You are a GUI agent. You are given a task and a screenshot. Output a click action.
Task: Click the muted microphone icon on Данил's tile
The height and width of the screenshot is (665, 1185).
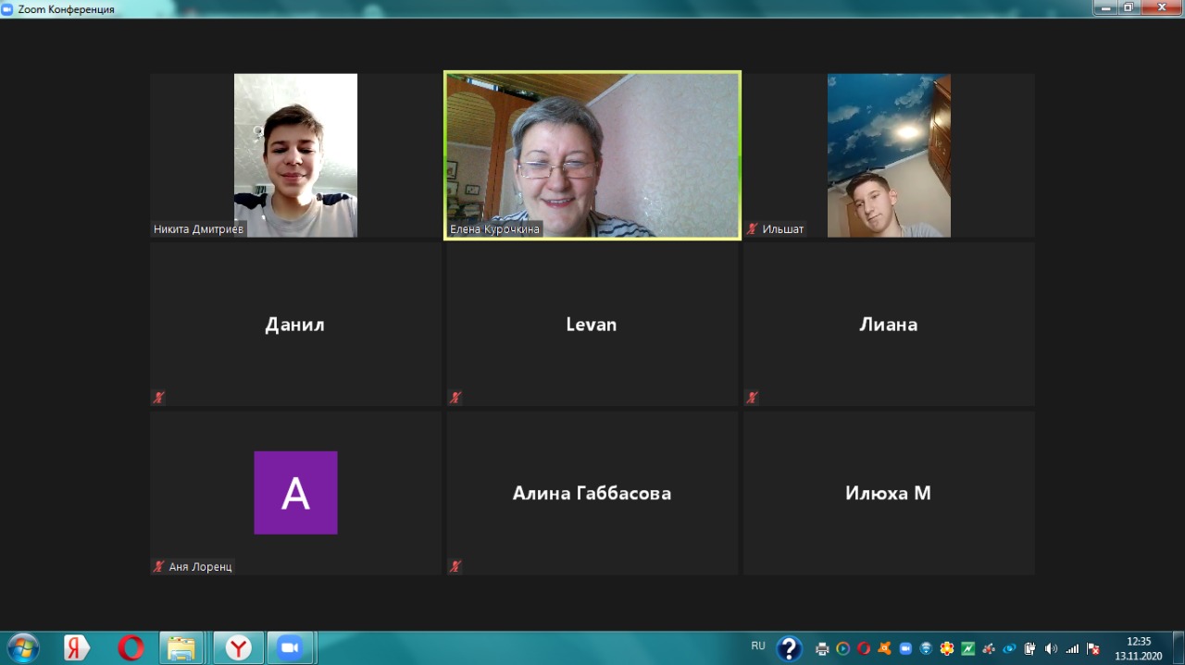[159, 398]
